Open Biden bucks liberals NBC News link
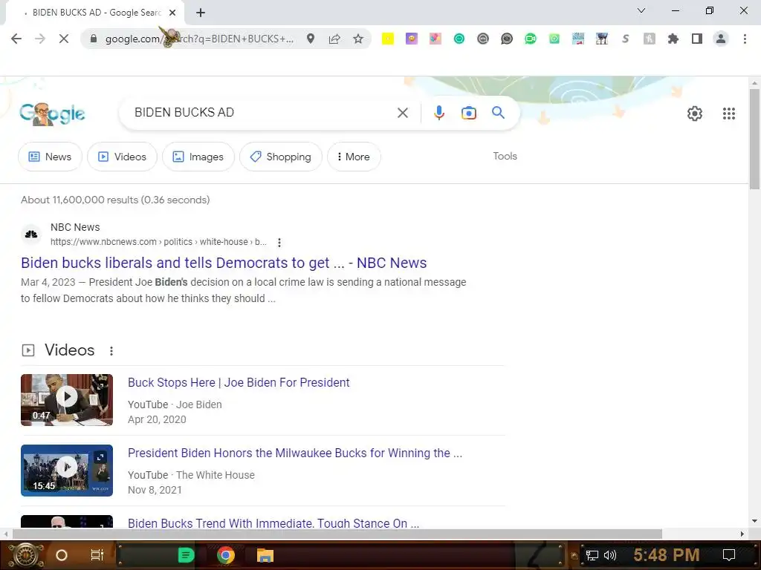 pyautogui.click(x=224, y=263)
